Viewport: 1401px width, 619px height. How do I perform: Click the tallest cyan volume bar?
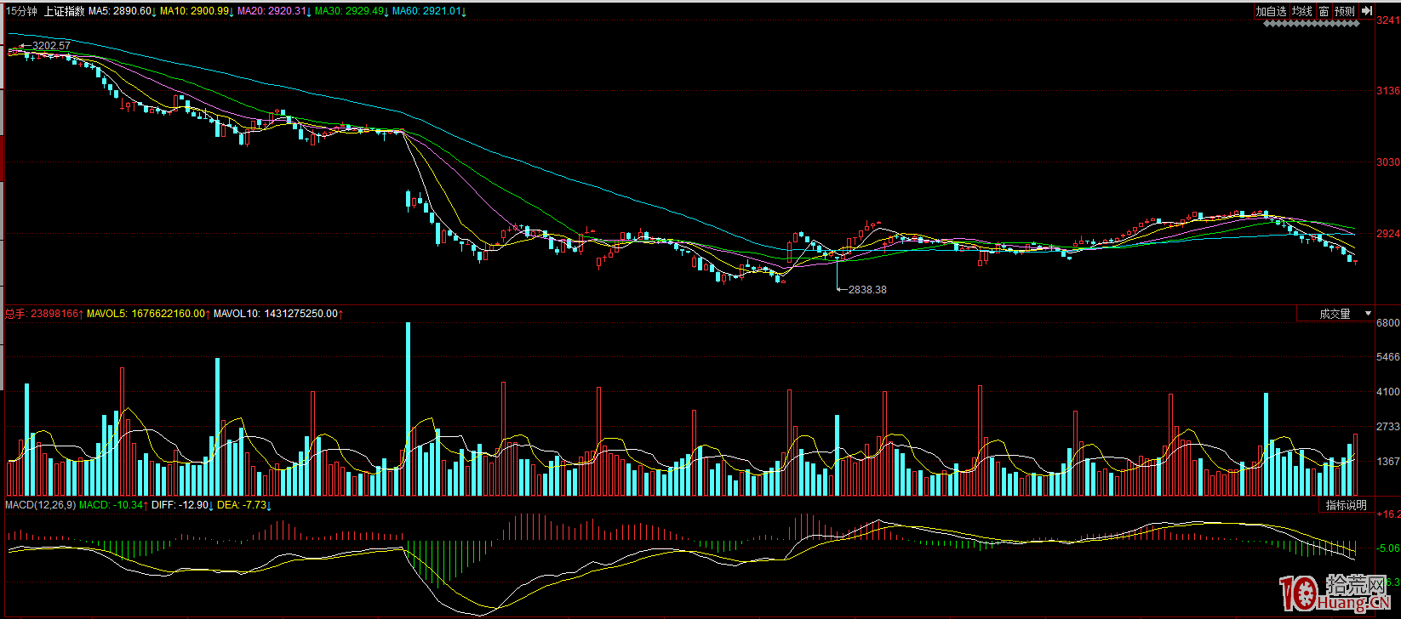point(409,408)
